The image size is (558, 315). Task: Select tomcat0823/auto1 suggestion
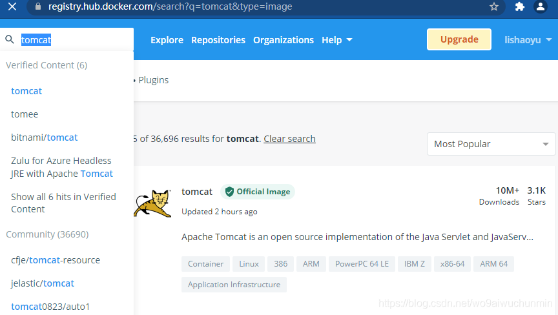[50, 307]
